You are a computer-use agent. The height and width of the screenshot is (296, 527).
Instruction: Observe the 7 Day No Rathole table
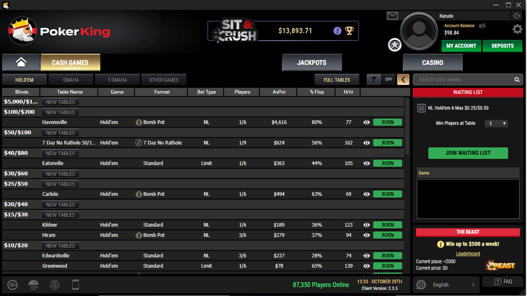(x=367, y=143)
